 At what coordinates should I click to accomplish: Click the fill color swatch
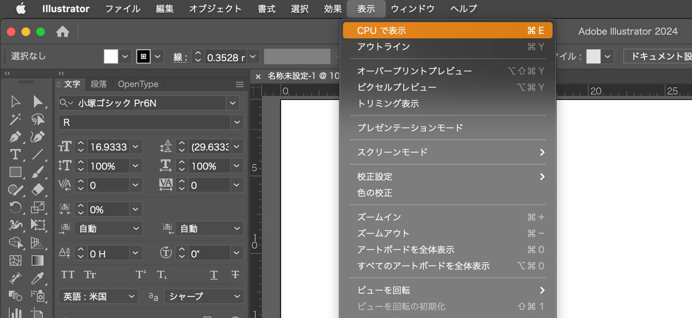pos(111,56)
